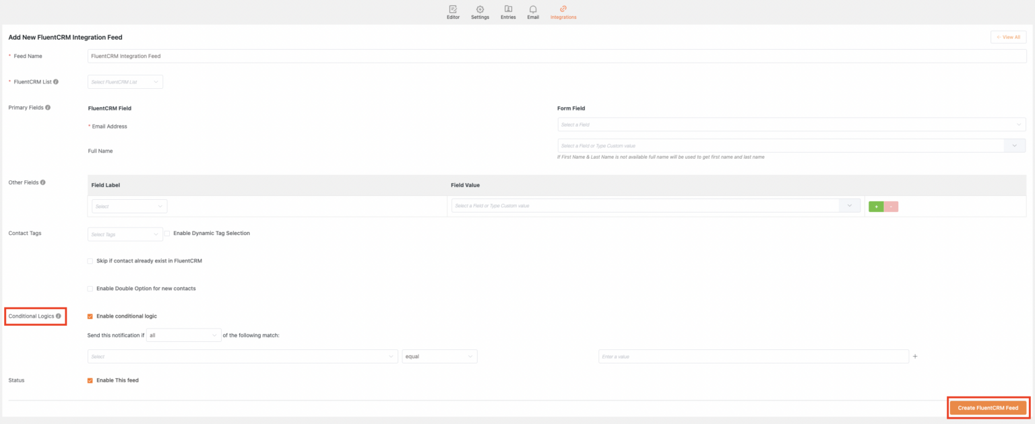Image resolution: width=1035 pixels, height=424 pixels.
Task: Click the View All link
Action: pyautogui.click(x=1008, y=37)
